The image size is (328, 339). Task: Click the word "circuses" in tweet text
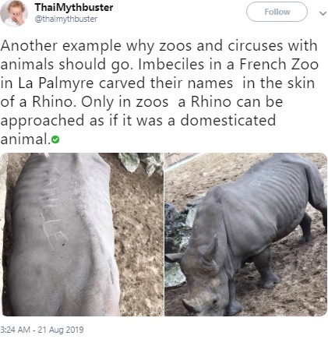click(x=256, y=46)
